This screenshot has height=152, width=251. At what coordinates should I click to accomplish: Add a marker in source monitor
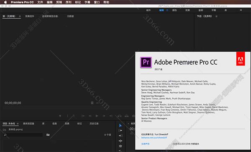(x=60, y=116)
